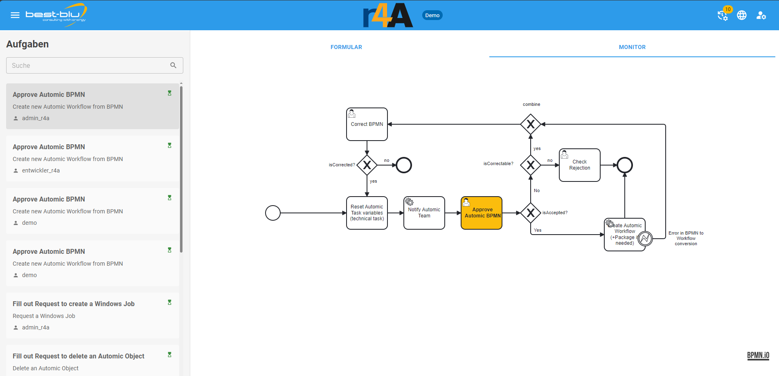Select the Check Rejection task node
Viewport: 779px width, 376px height.
coord(580,165)
